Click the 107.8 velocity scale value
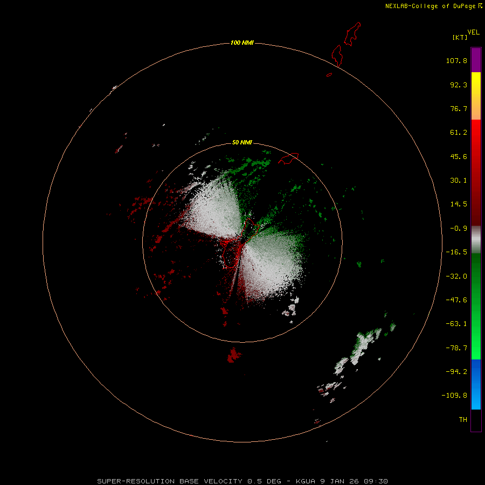This screenshot has height=485, width=485. (456, 60)
